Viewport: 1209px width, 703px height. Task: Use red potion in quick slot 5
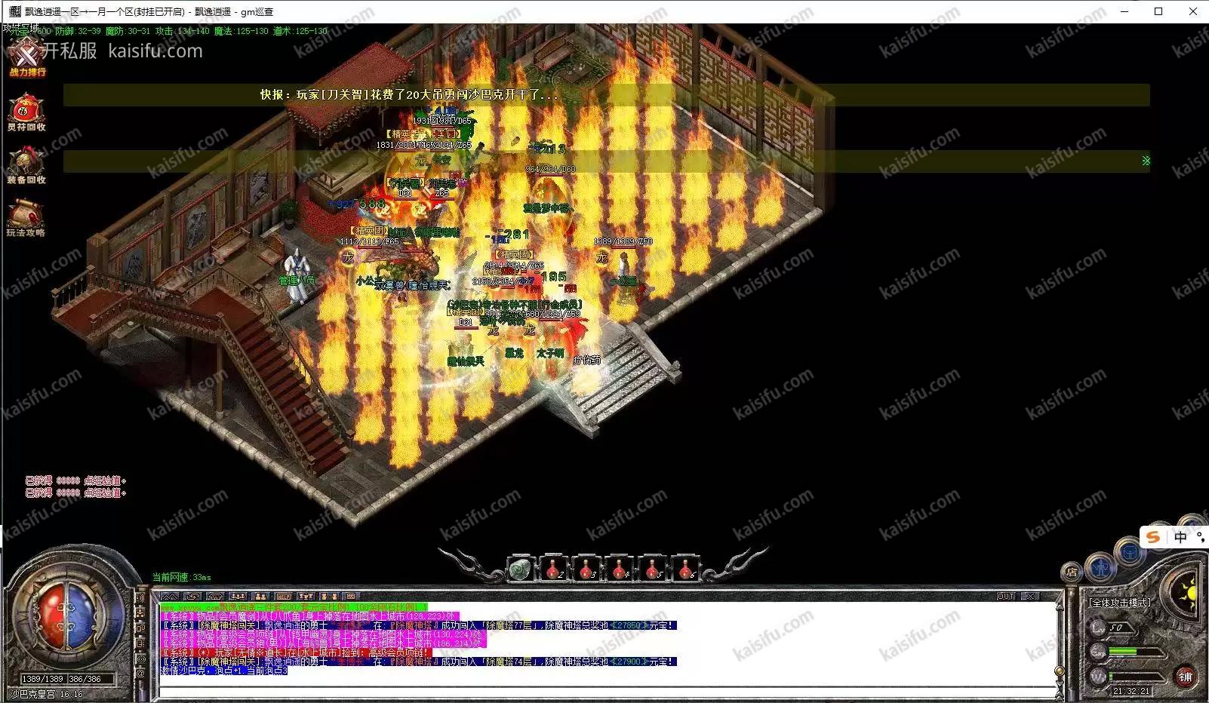[x=653, y=568]
